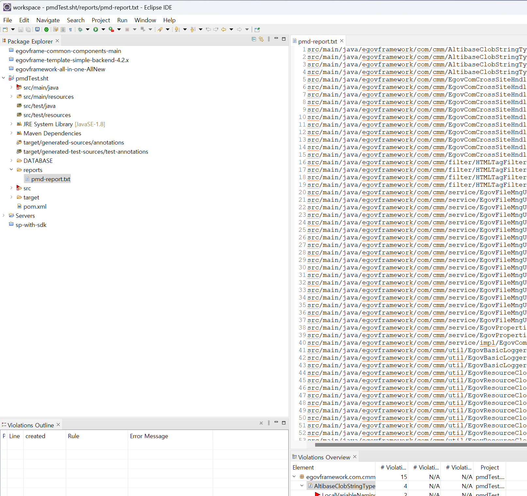Click the Next Annotation down-arrow icon
The width and height of the screenshot is (527, 496).
(x=177, y=29)
